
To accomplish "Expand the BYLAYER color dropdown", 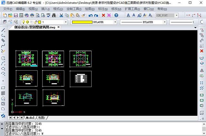I will (115, 22).
